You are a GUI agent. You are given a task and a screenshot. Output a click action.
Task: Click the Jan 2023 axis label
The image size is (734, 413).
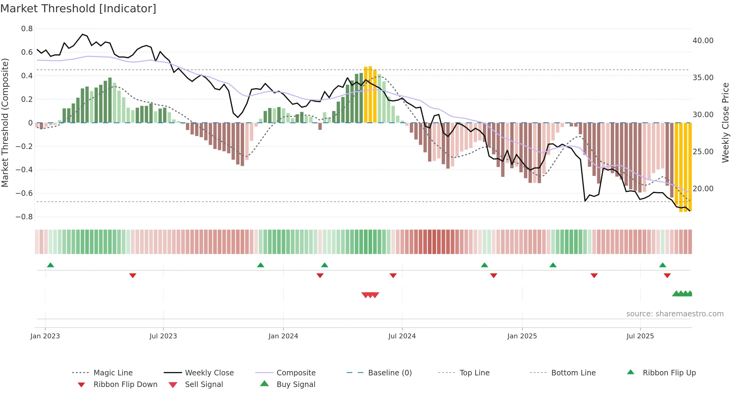(x=45, y=336)
